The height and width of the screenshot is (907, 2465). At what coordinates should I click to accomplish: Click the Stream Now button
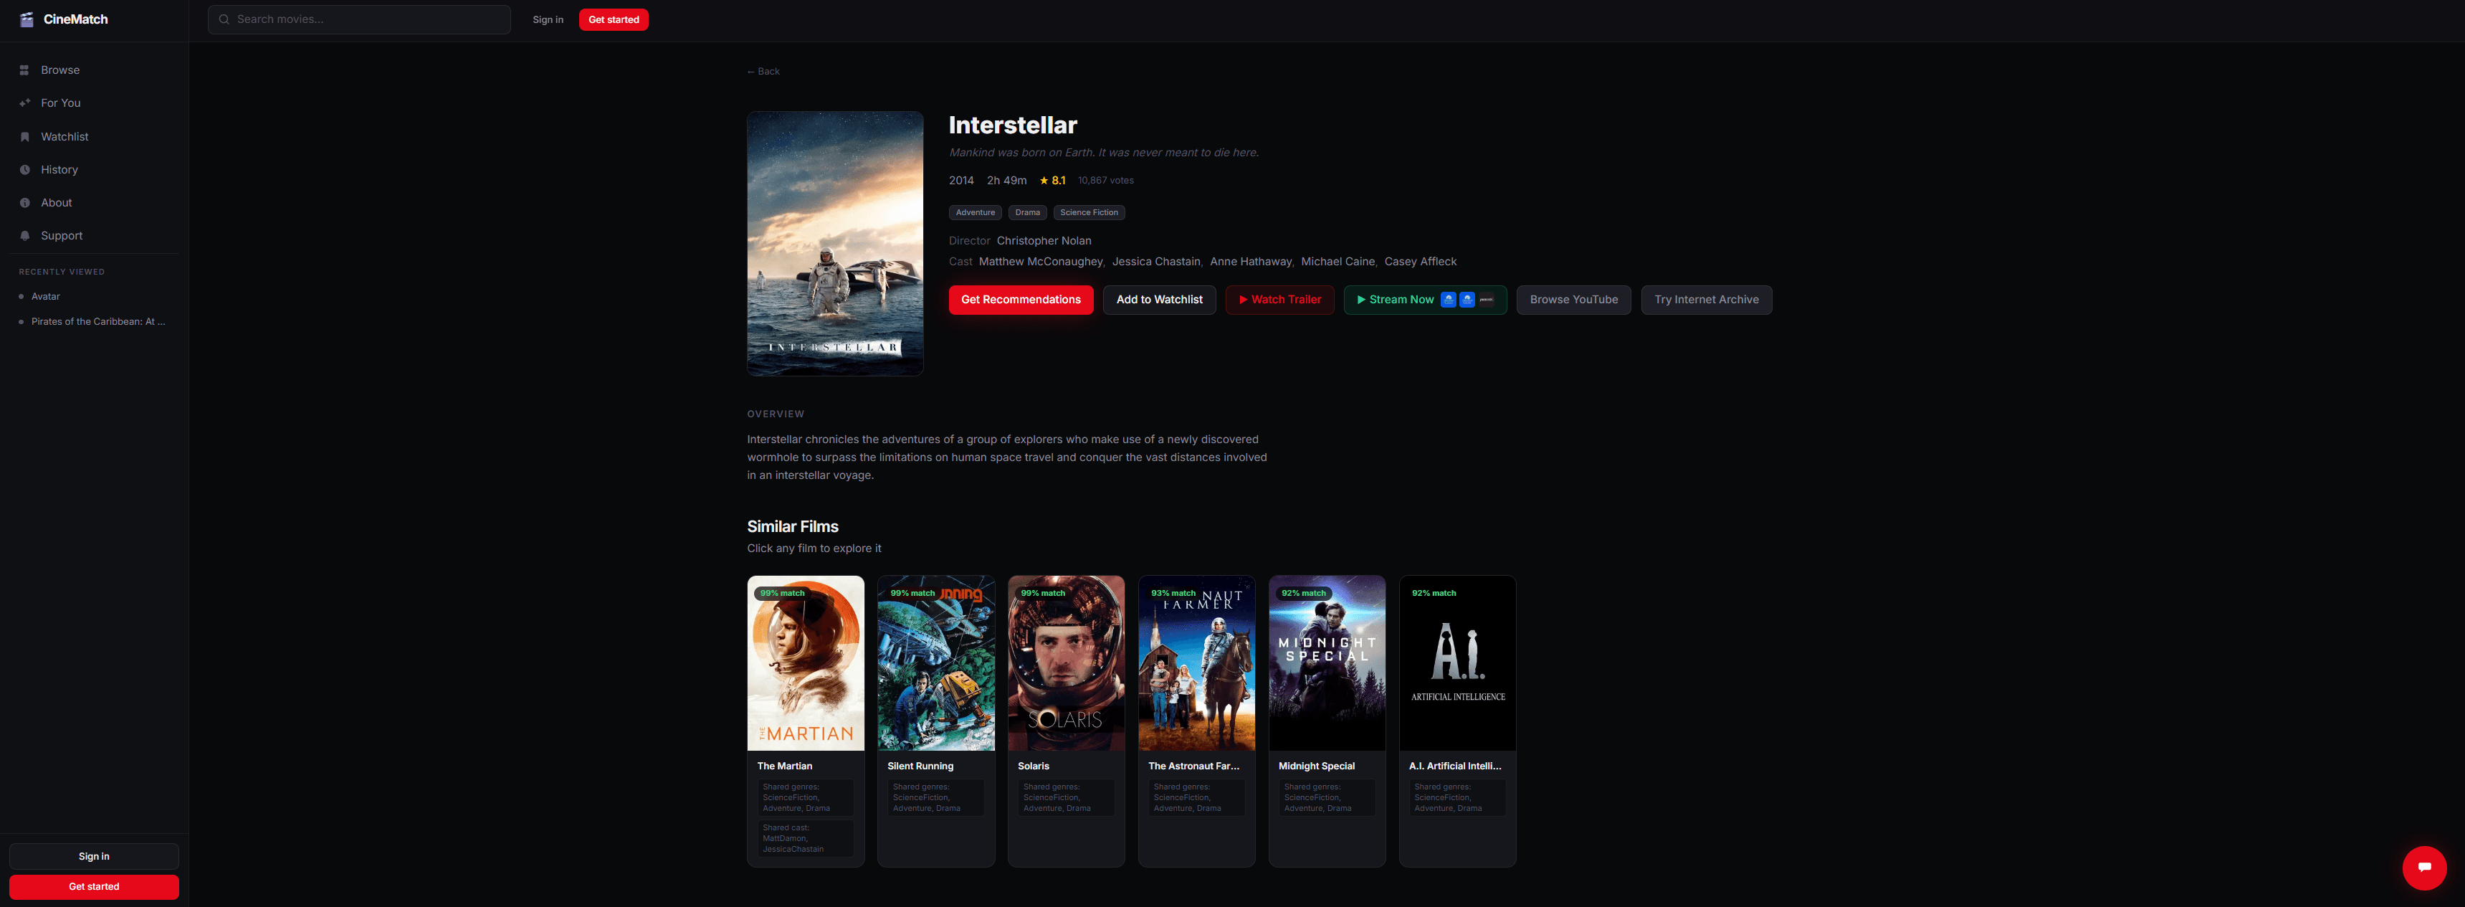(x=1425, y=300)
